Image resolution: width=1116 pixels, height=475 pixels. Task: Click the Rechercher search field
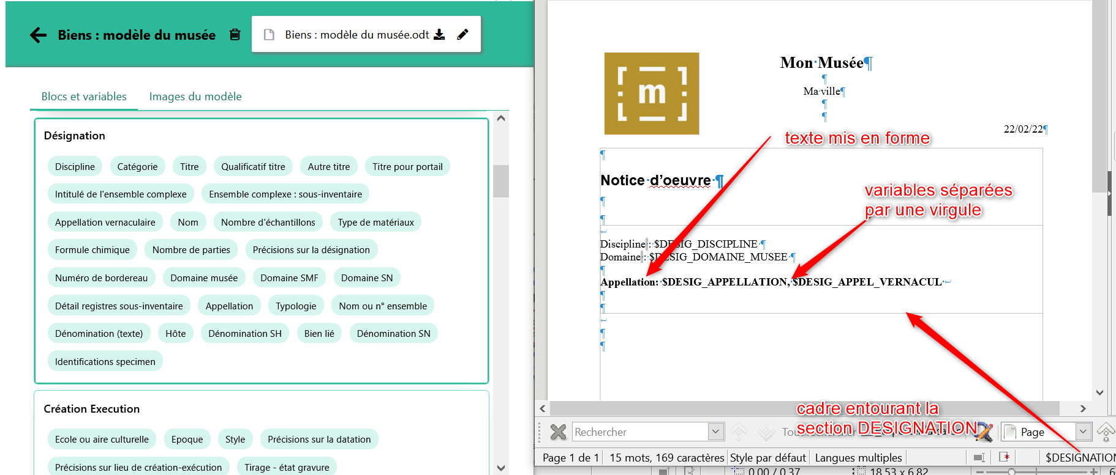pyautogui.click(x=641, y=432)
